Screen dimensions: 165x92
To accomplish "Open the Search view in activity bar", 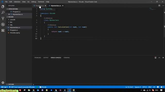I will pos(3,13).
